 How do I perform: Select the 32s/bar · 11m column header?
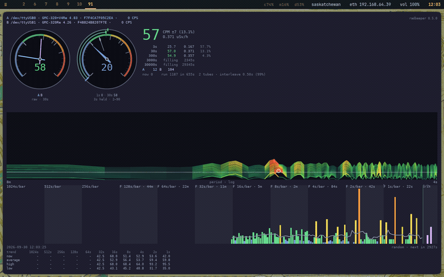[x=211, y=187]
